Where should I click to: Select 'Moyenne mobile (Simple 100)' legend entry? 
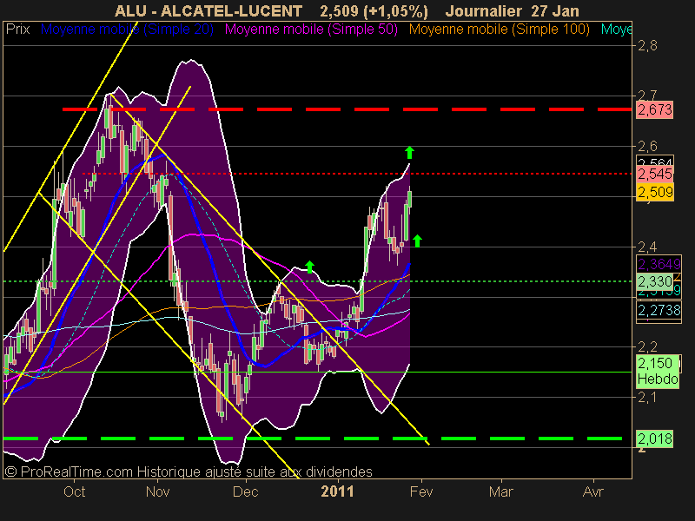coord(499,30)
